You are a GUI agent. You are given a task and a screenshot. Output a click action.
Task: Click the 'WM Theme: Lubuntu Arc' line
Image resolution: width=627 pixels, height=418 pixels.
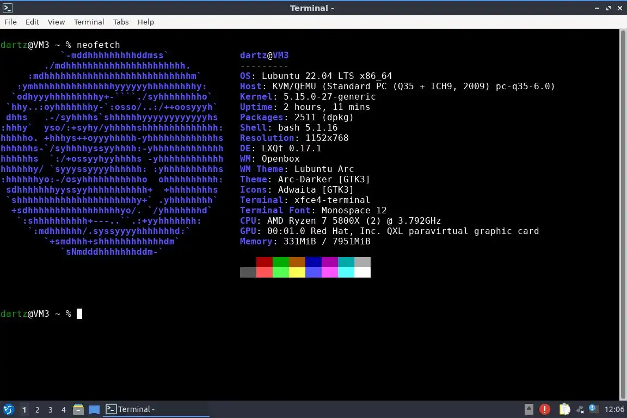click(x=297, y=169)
